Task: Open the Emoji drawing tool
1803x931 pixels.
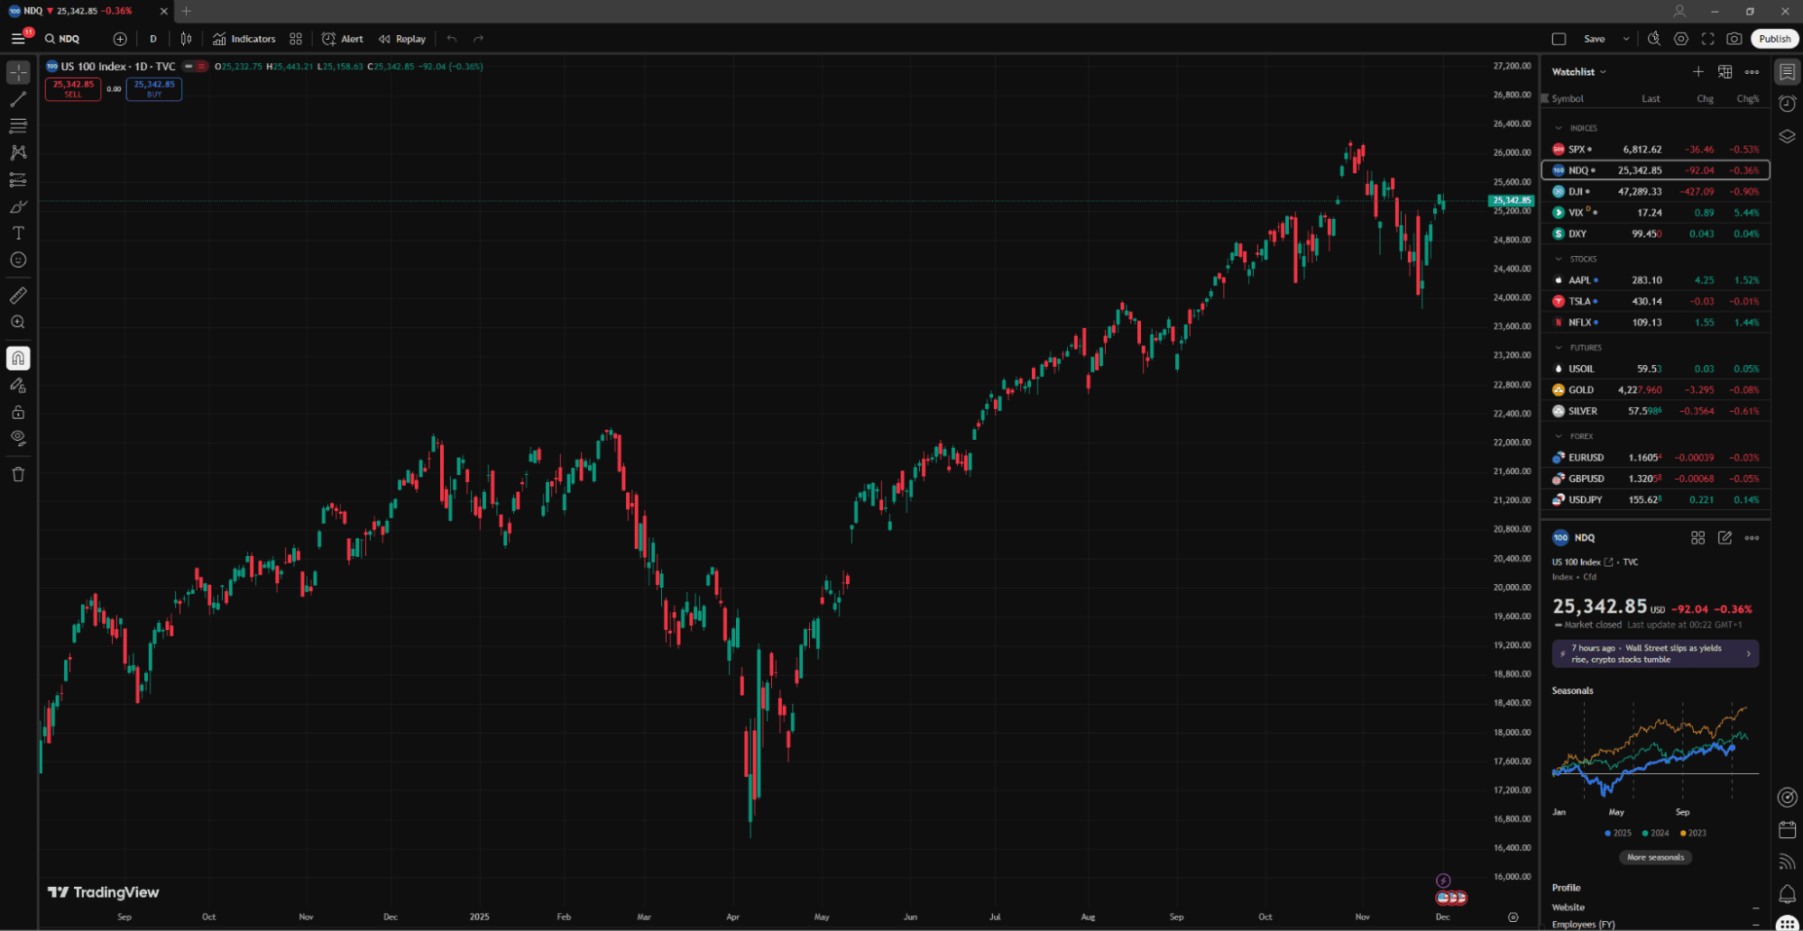Action: coord(18,260)
